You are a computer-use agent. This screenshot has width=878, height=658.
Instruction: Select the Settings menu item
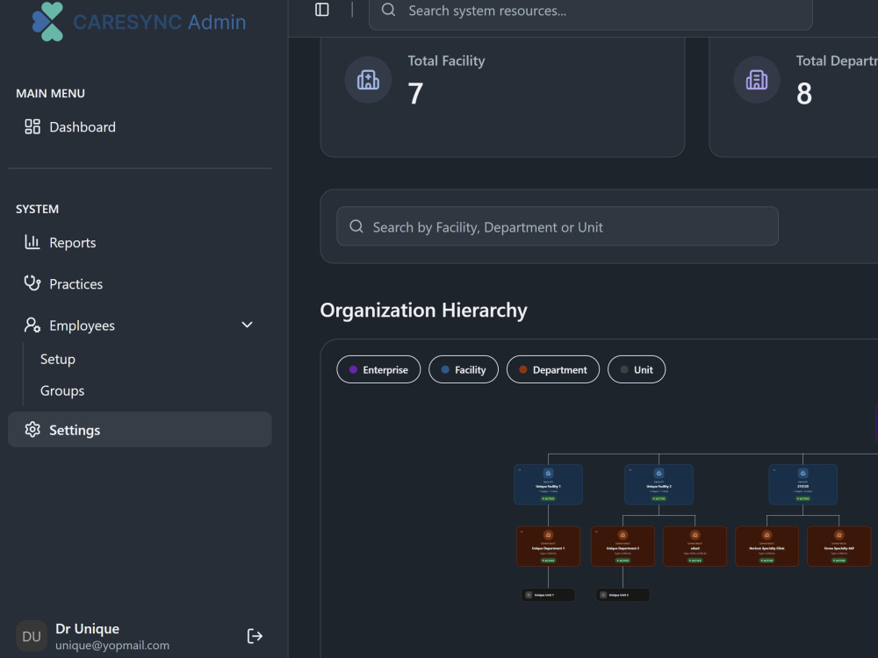pyautogui.click(x=140, y=429)
